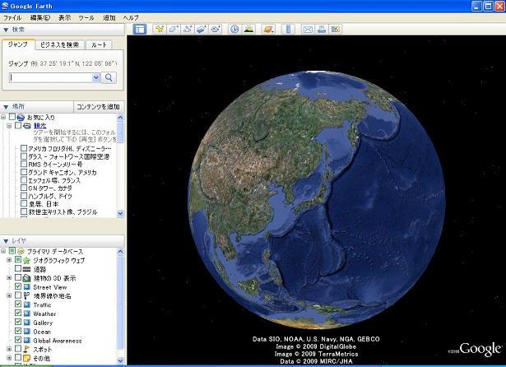
Task: Open the 表示 menu
Action: tap(64, 18)
